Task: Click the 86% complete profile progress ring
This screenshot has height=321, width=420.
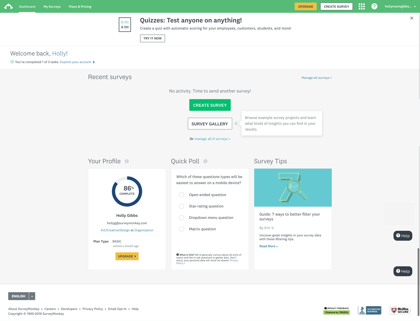Action: (127, 191)
